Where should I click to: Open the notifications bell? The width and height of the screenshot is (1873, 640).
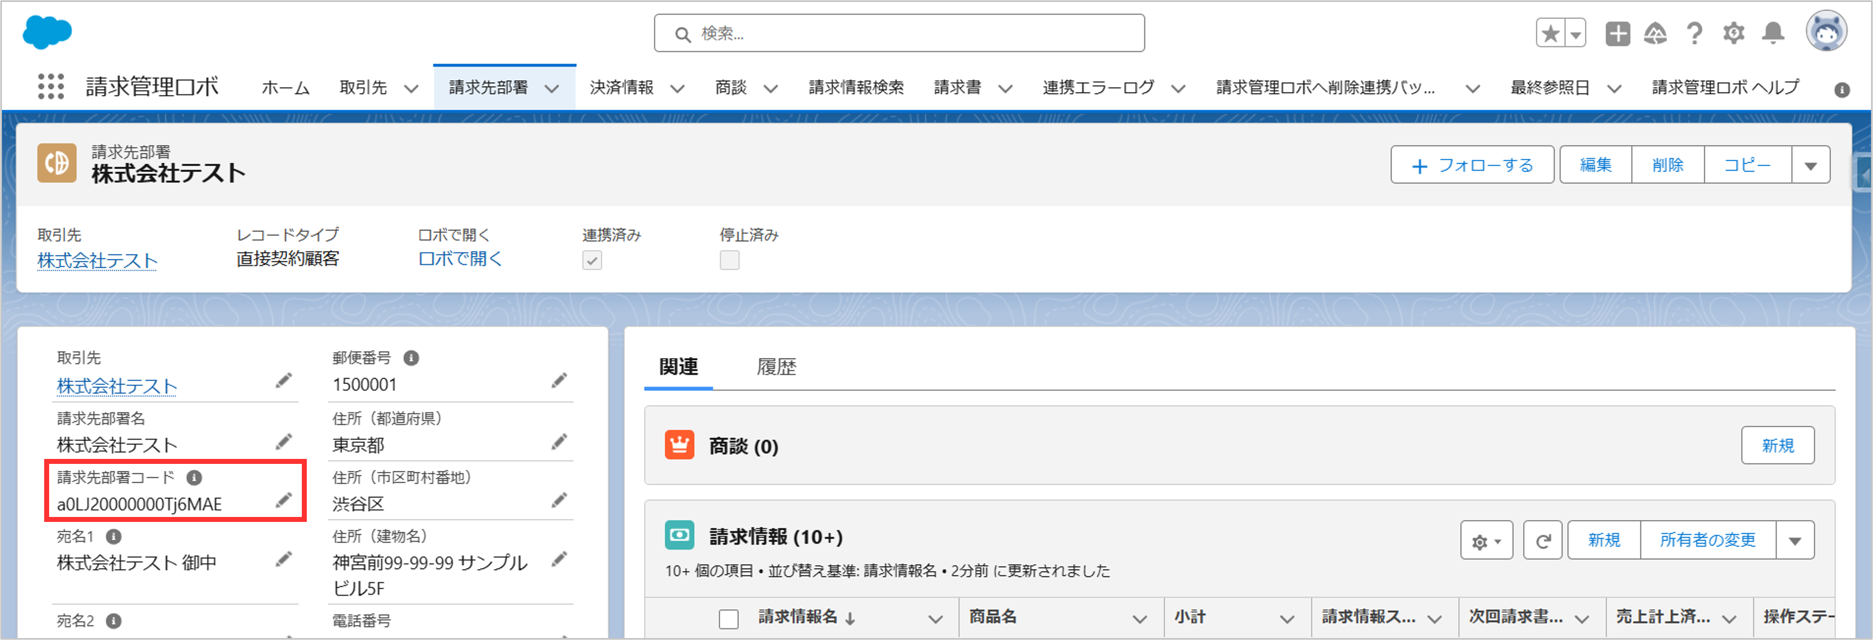click(x=1773, y=33)
